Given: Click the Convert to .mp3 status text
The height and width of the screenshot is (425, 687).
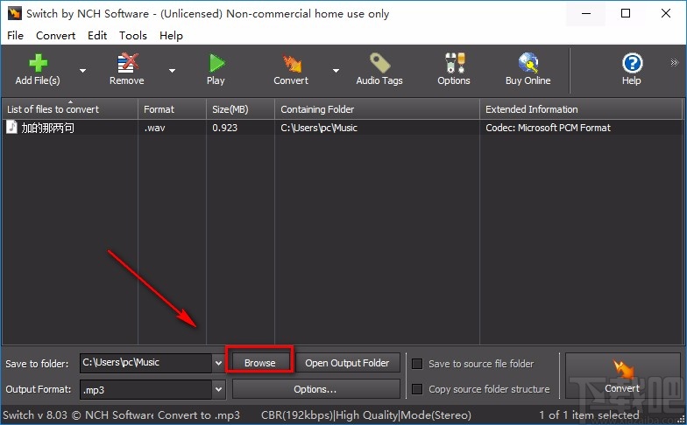Looking at the screenshot, I should click(x=199, y=415).
